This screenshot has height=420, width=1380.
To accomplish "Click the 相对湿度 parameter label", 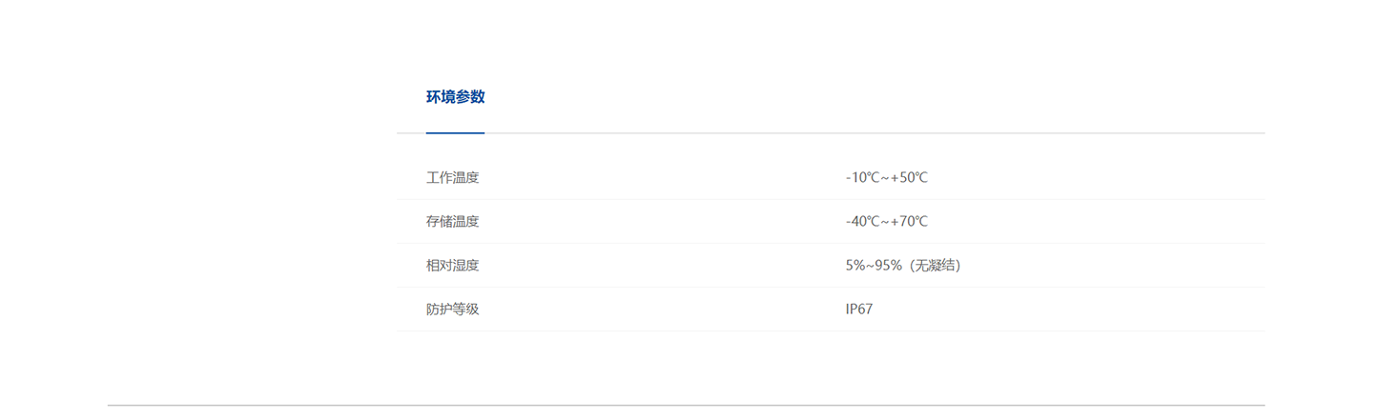I will click(x=452, y=265).
